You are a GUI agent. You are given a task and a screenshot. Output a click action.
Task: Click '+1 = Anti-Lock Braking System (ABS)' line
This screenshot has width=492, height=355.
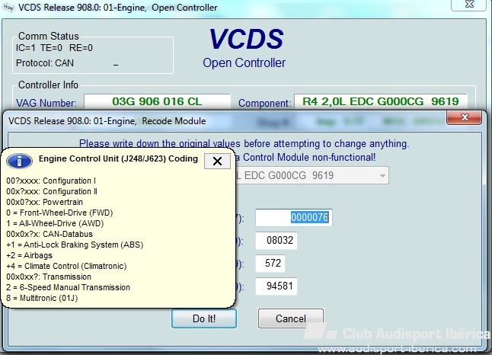click(75, 245)
